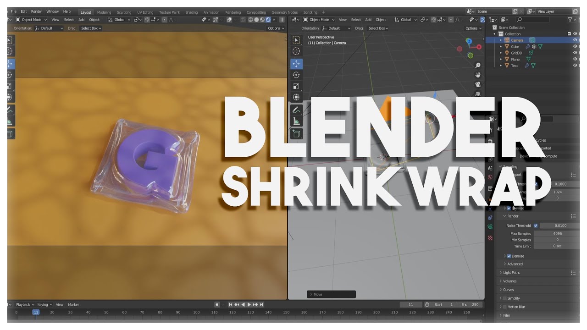Expand the Light Paths panel
Image resolution: width=587 pixels, height=330 pixels.
pos(511,273)
